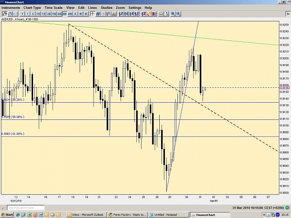This screenshot has width=291, height=218.
Task: Zoom out with the magnifier minus icon
Action: coord(178,14)
